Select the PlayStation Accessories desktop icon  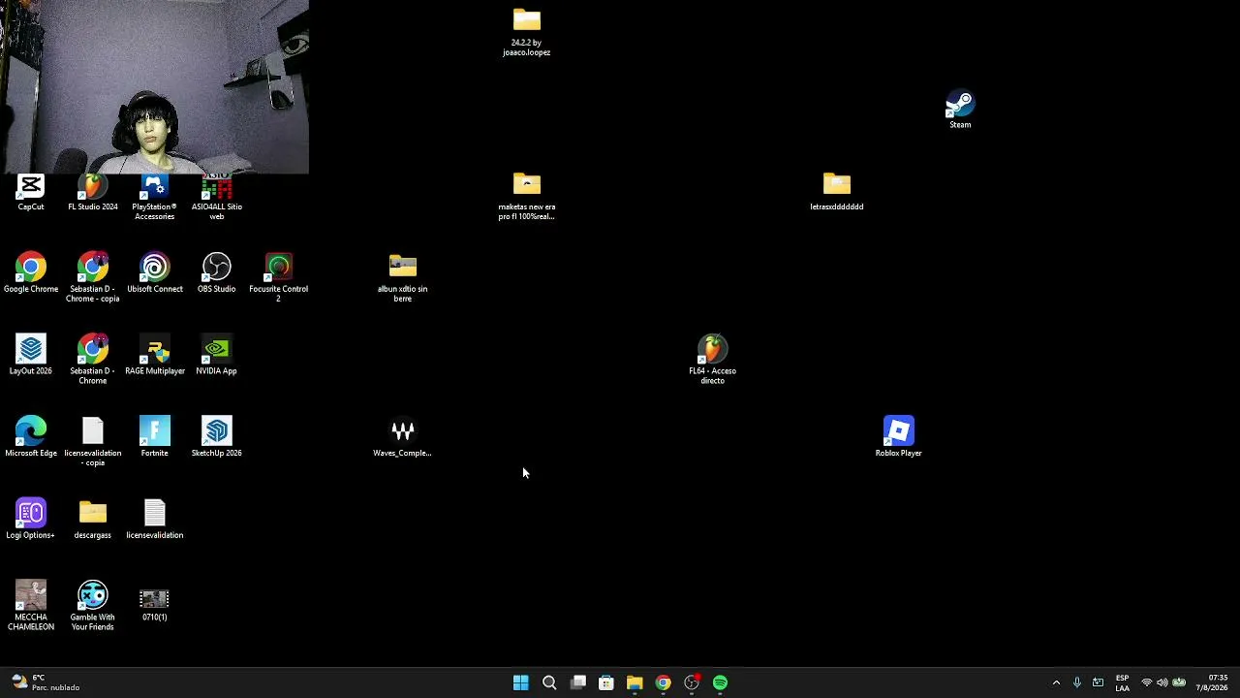(x=155, y=197)
